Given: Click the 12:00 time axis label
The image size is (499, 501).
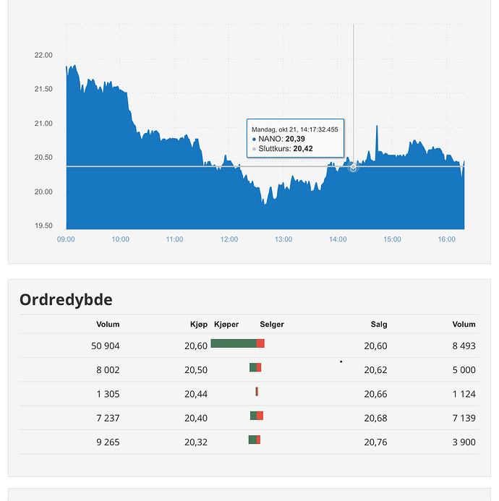Looking at the screenshot, I should [x=229, y=239].
